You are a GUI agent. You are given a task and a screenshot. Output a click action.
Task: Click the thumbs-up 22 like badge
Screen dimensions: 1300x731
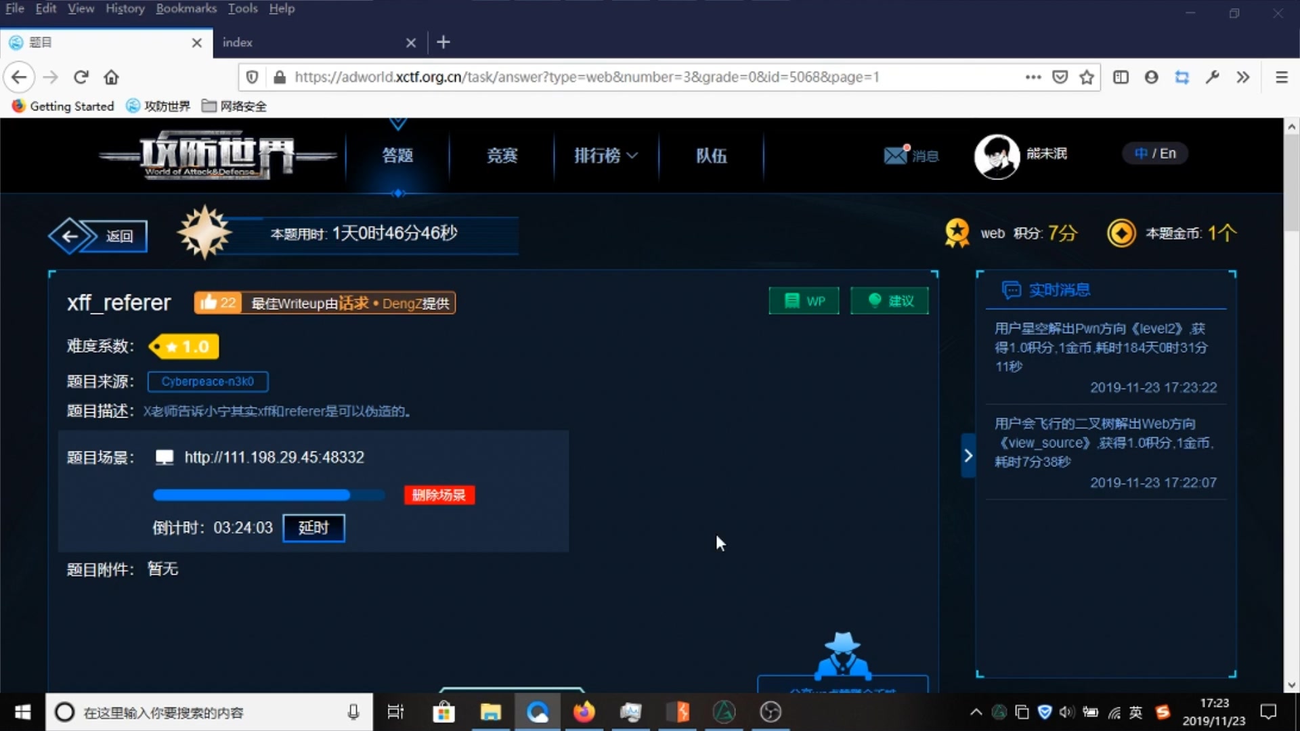click(x=218, y=303)
